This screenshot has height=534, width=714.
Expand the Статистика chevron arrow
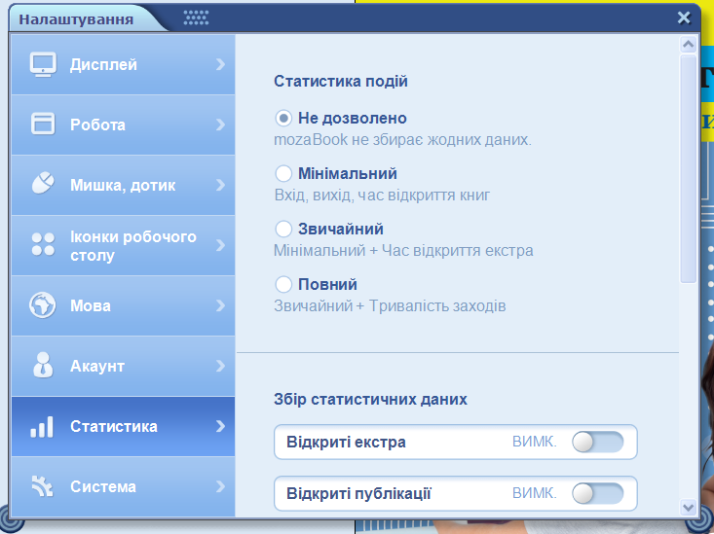coord(220,426)
